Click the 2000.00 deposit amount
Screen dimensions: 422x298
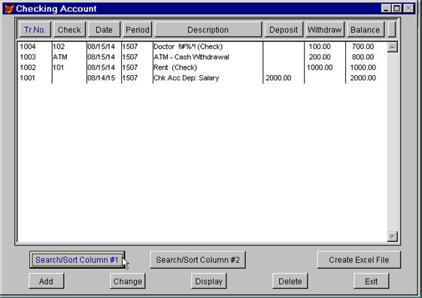278,78
